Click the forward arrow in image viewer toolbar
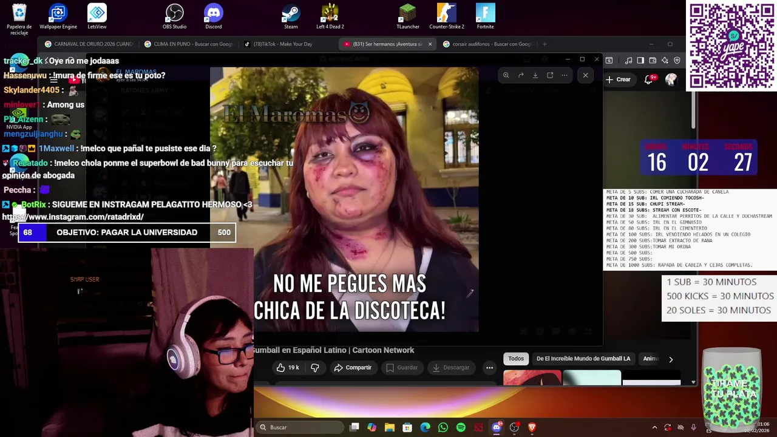777x437 pixels. pos(521,75)
